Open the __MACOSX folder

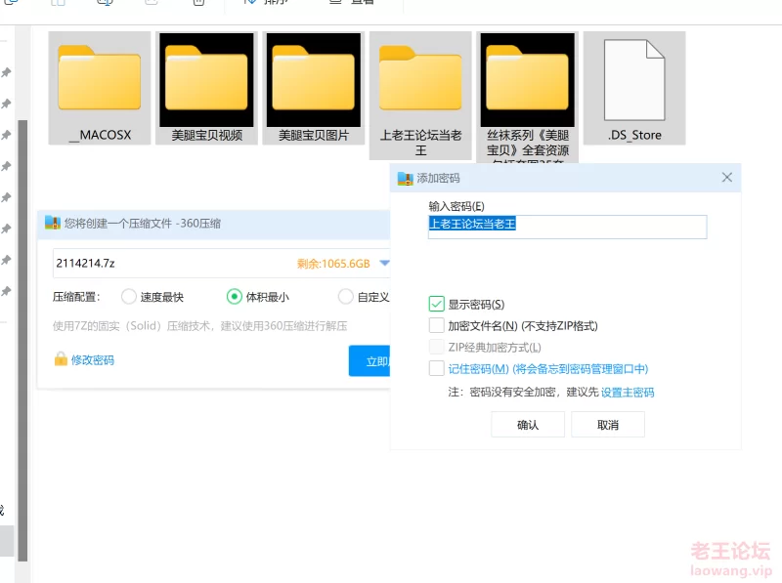click(100, 88)
